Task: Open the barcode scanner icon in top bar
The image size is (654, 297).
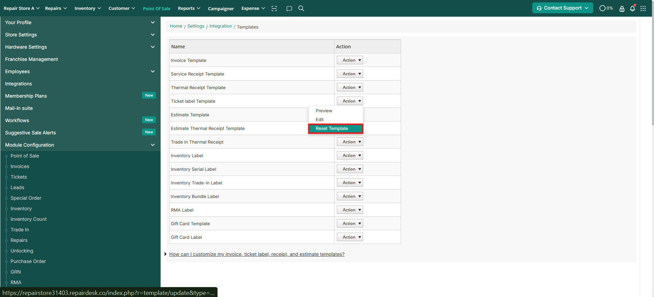Action: coord(274,9)
